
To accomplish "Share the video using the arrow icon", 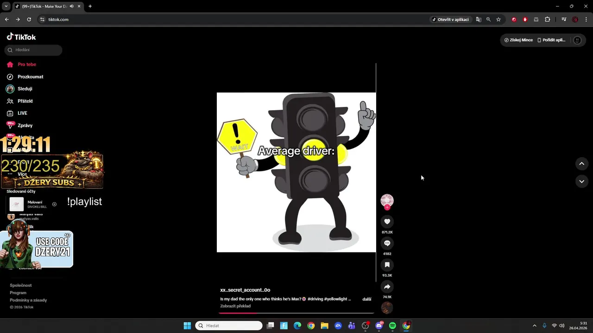I will click(387, 287).
